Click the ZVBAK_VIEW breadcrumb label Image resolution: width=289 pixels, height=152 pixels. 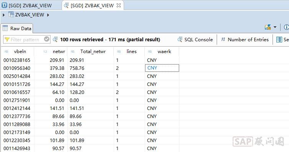pos(30,15)
